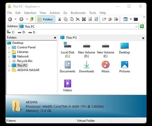Select the Documents folder icon

(67, 67)
